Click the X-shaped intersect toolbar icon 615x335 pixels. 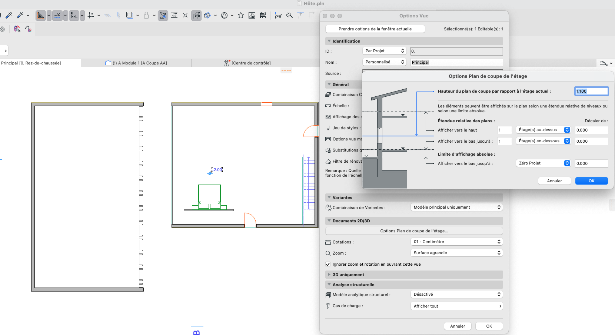[185, 15]
